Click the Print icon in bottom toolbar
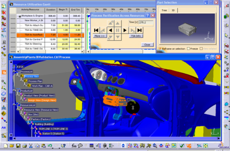230x151 pixels. click(24, 146)
